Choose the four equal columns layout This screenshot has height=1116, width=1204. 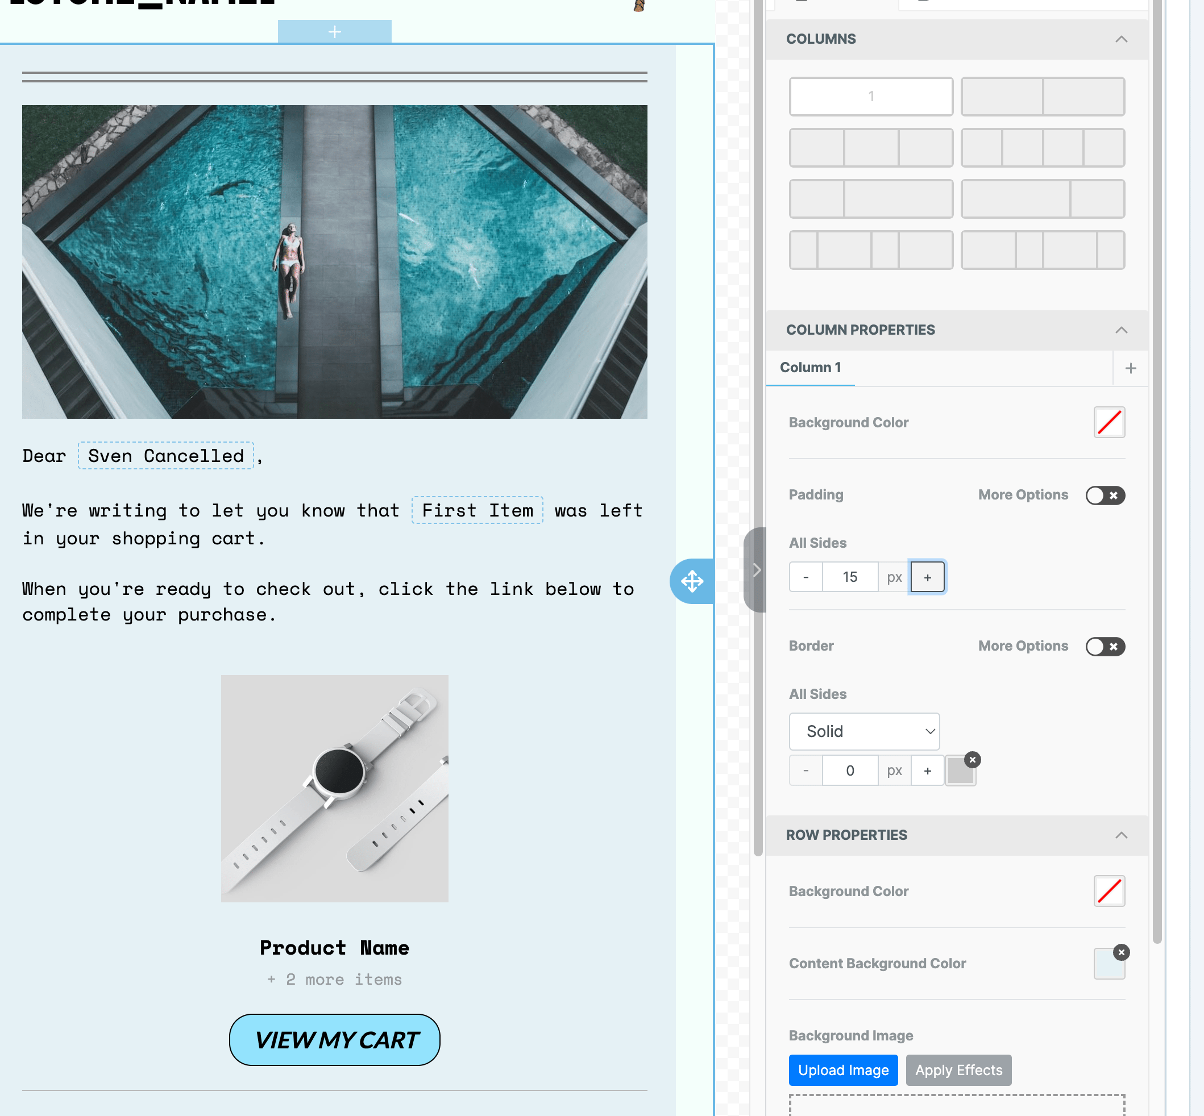[x=1042, y=147]
